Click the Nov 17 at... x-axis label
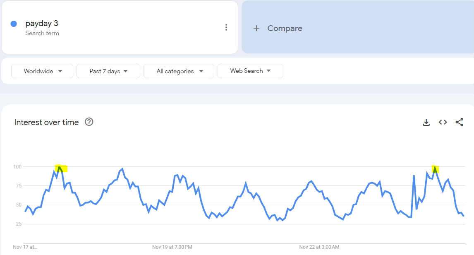474x255 pixels. [x=25, y=247]
